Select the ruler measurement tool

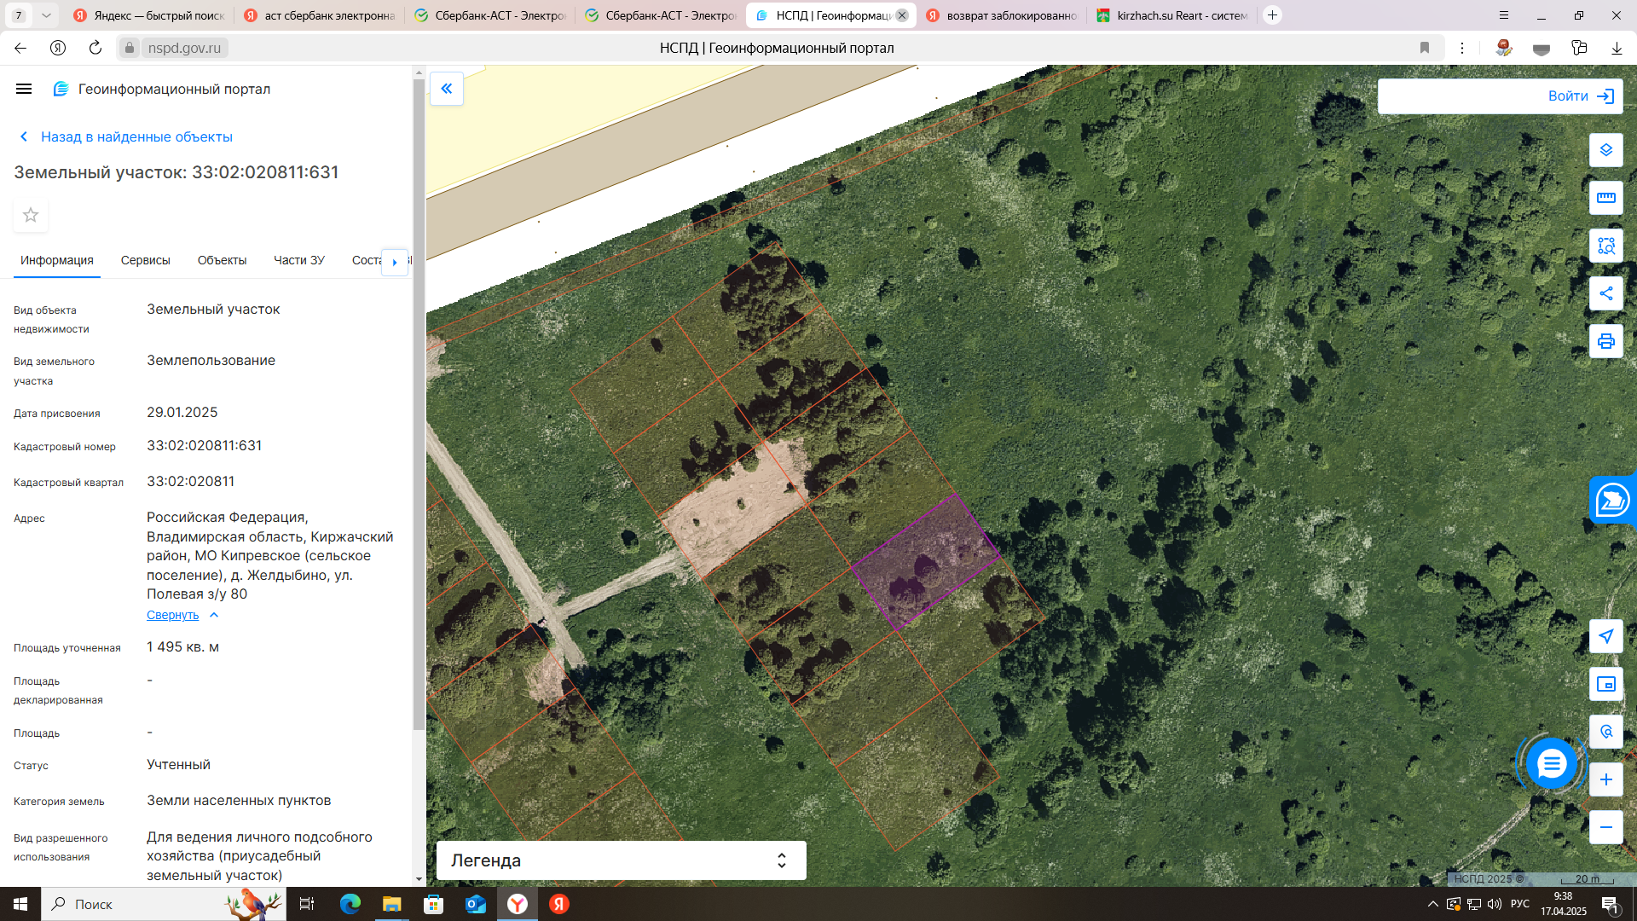(x=1605, y=198)
